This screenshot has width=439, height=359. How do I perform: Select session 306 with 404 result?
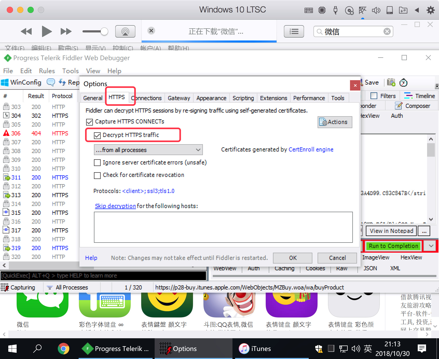point(39,133)
